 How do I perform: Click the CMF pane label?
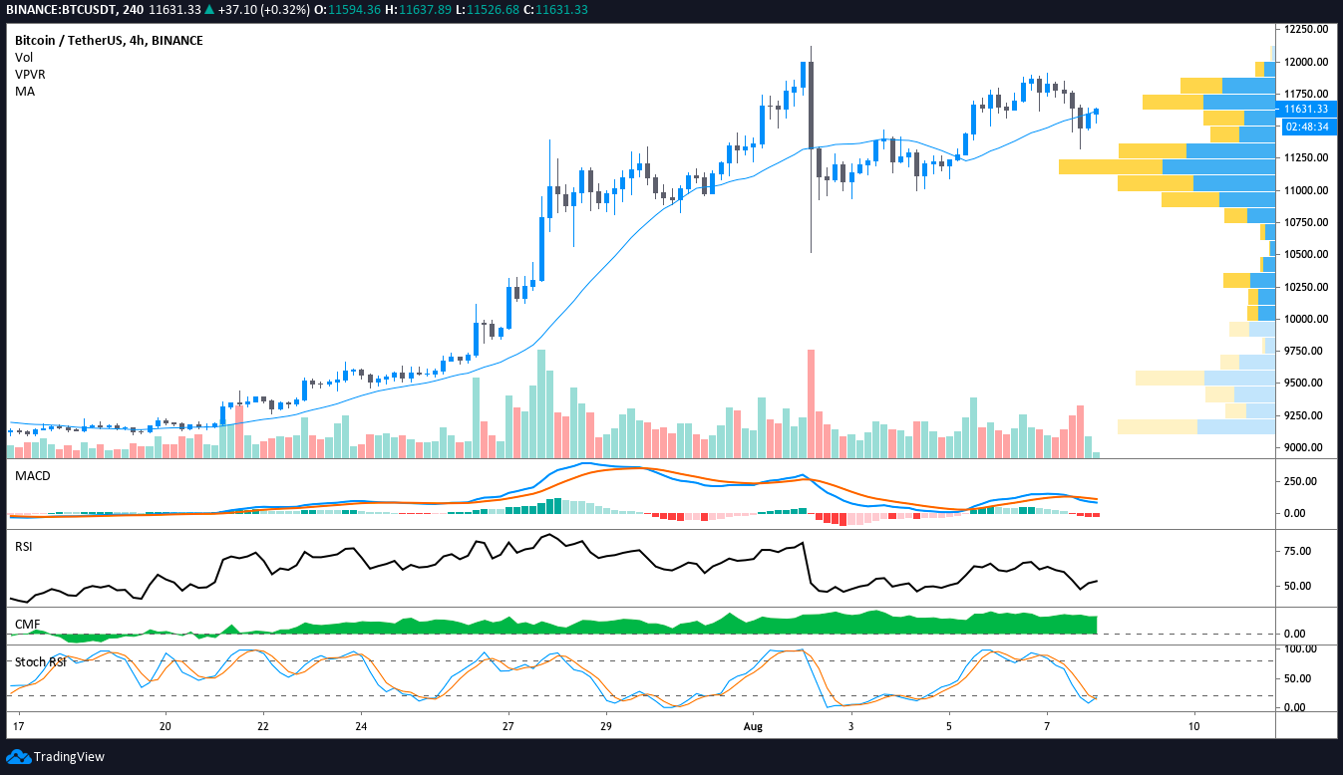[x=27, y=625]
